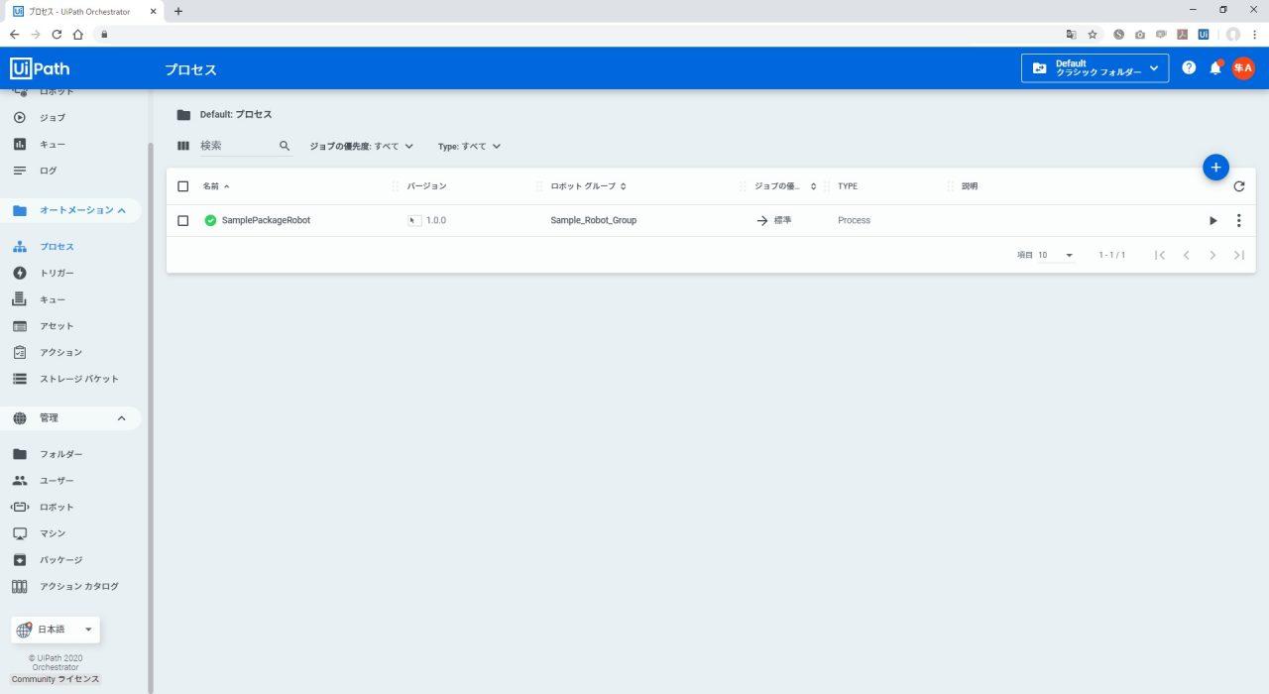Image resolution: width=1269 pixels, height=694 pixels.
Task: Open the items per page dropdown
Action: tap(1056, 255)
